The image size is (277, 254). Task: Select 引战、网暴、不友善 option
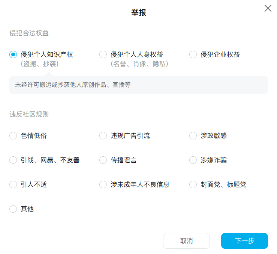(x=13, y=160)
